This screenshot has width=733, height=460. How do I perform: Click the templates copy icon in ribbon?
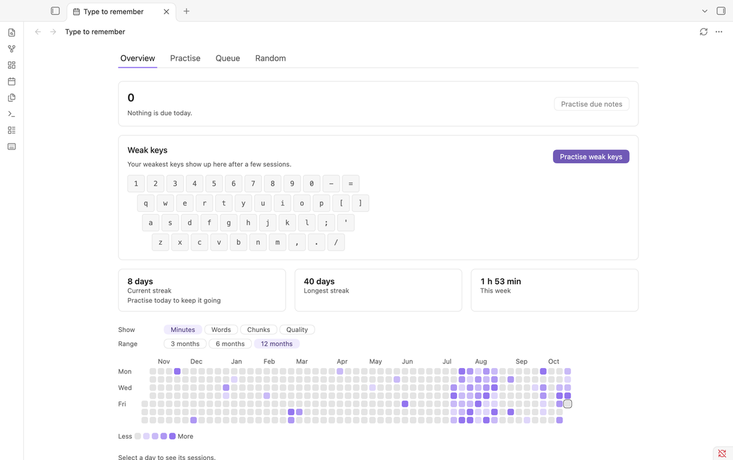12,98
